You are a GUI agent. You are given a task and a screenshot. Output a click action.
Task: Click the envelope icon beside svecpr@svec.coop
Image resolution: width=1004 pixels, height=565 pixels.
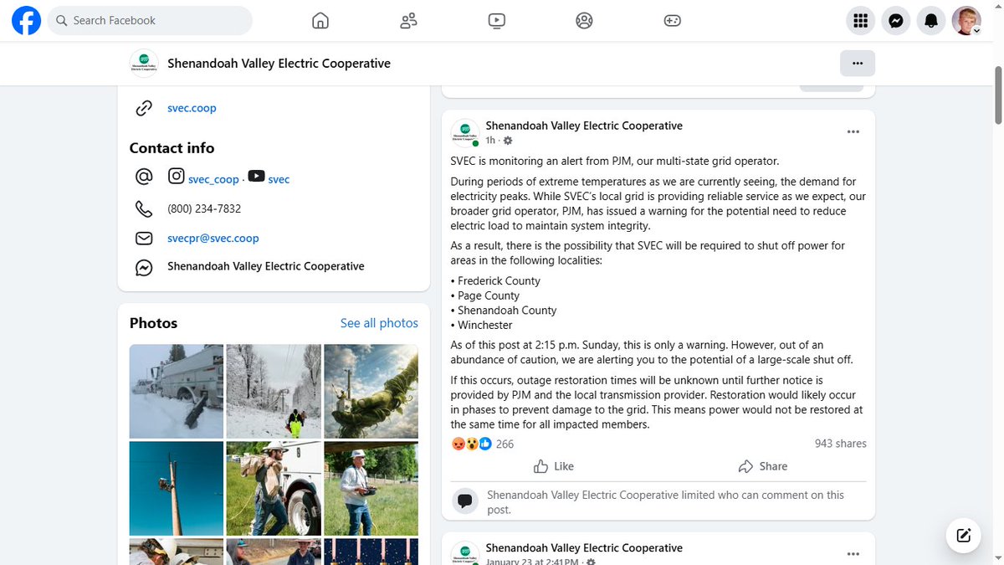tap(144, 238)
